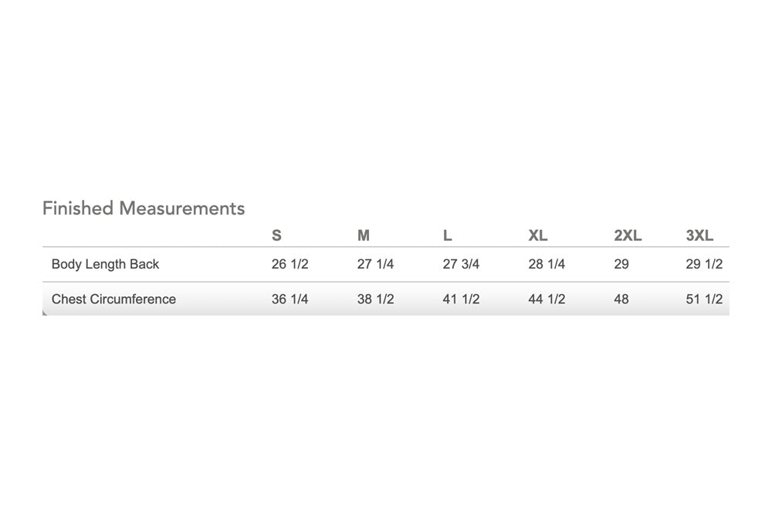Click the Chest Circumference row label

113,299
